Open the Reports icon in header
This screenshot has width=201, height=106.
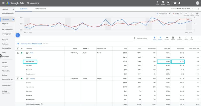pyautogui.click(x=163, y=3)
